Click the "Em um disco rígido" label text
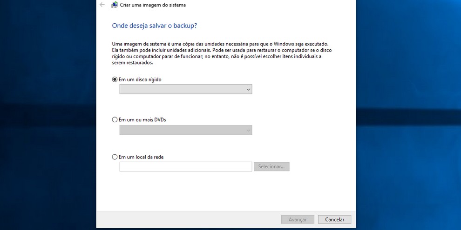461x230 pixels. [x=140, y=79]
